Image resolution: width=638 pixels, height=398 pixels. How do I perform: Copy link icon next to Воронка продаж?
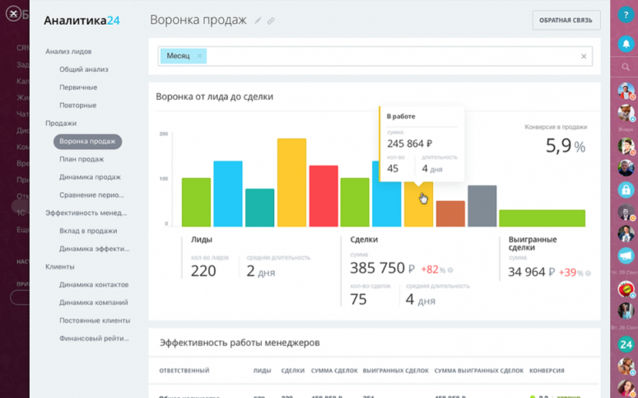pos(271,21)
